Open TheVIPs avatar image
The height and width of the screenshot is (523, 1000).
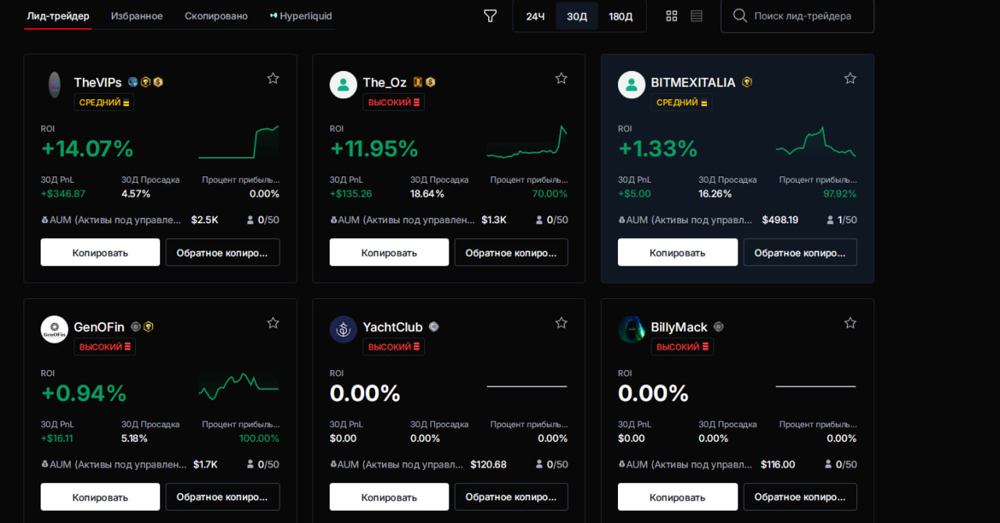click(54, 84)
